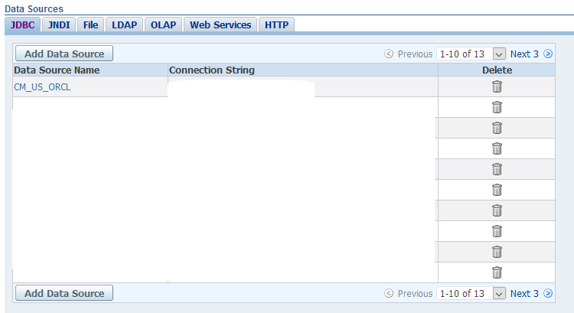The image size is (574, 313).
Task: Click the top Previous page arrow icon
Action: [x=389, y=54]
